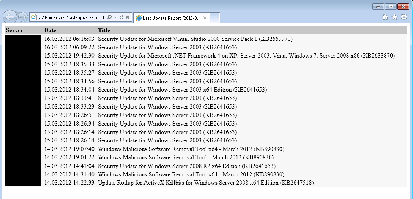Open the address bar autocomplete dropdown arrow
Screen dimensions: 413x199
click(x=115, y=17)
